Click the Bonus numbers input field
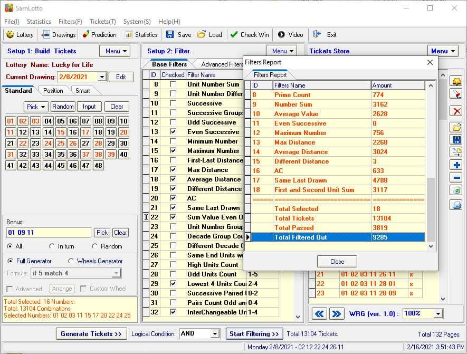 click(49, 233)
